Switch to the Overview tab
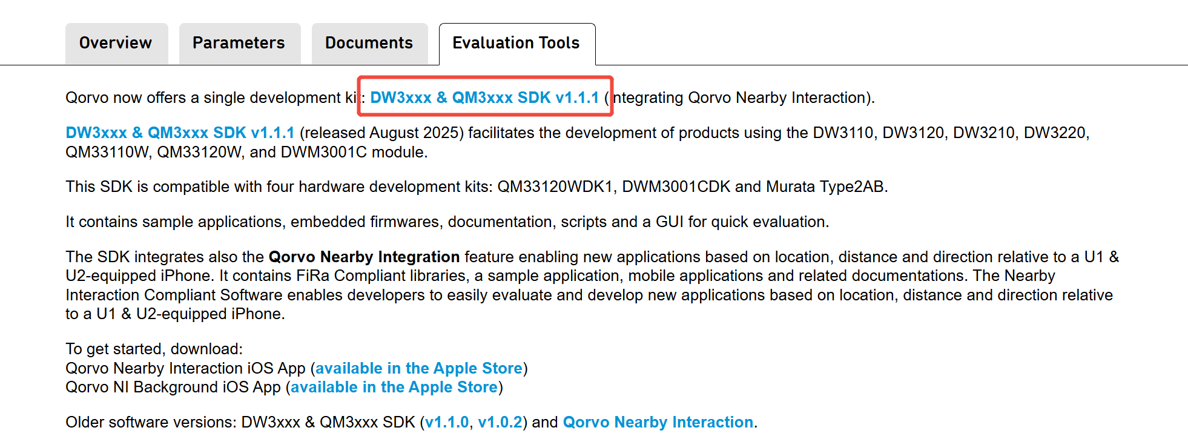Viewport: 1188px width, 439px height. coord(116,43)
